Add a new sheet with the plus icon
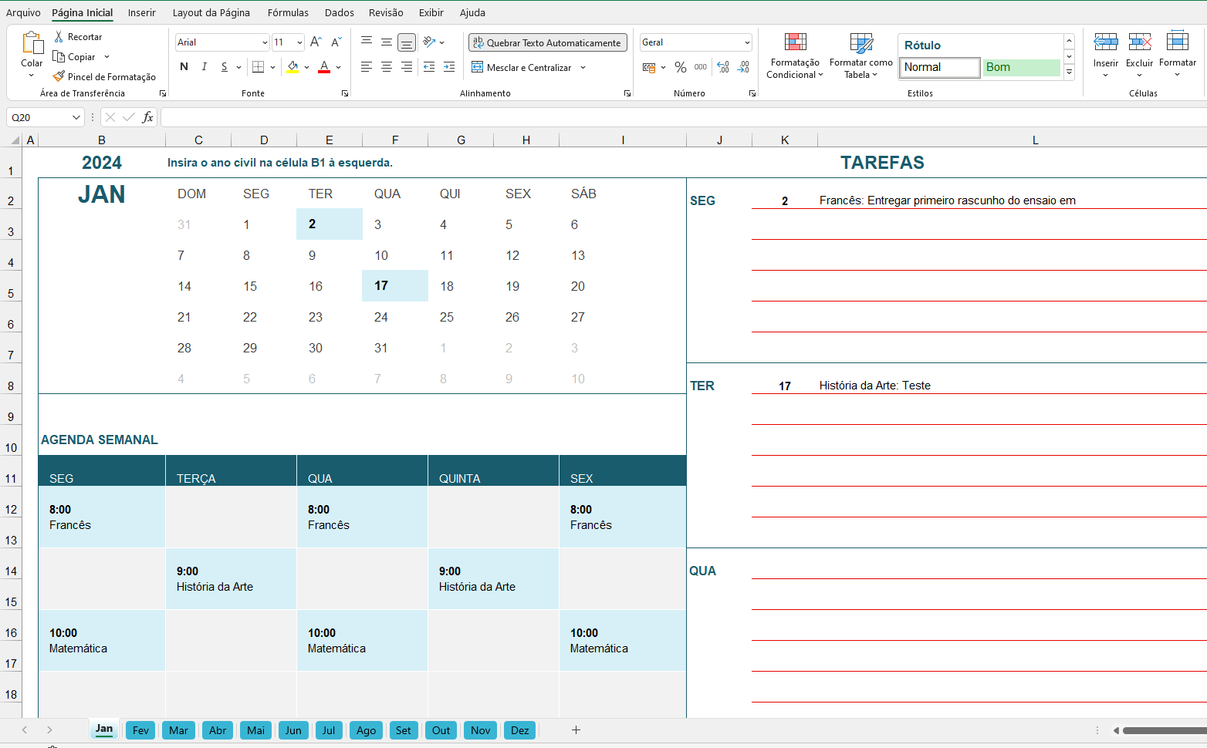This screenshot has height=748, width=1207. point(576,729)
